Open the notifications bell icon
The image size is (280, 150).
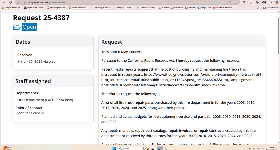[x=276, y=149]
